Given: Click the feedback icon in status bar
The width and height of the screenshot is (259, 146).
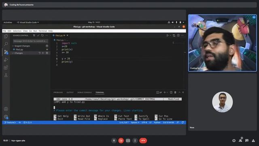Looking at the screenshot, I should pos(178,122).
